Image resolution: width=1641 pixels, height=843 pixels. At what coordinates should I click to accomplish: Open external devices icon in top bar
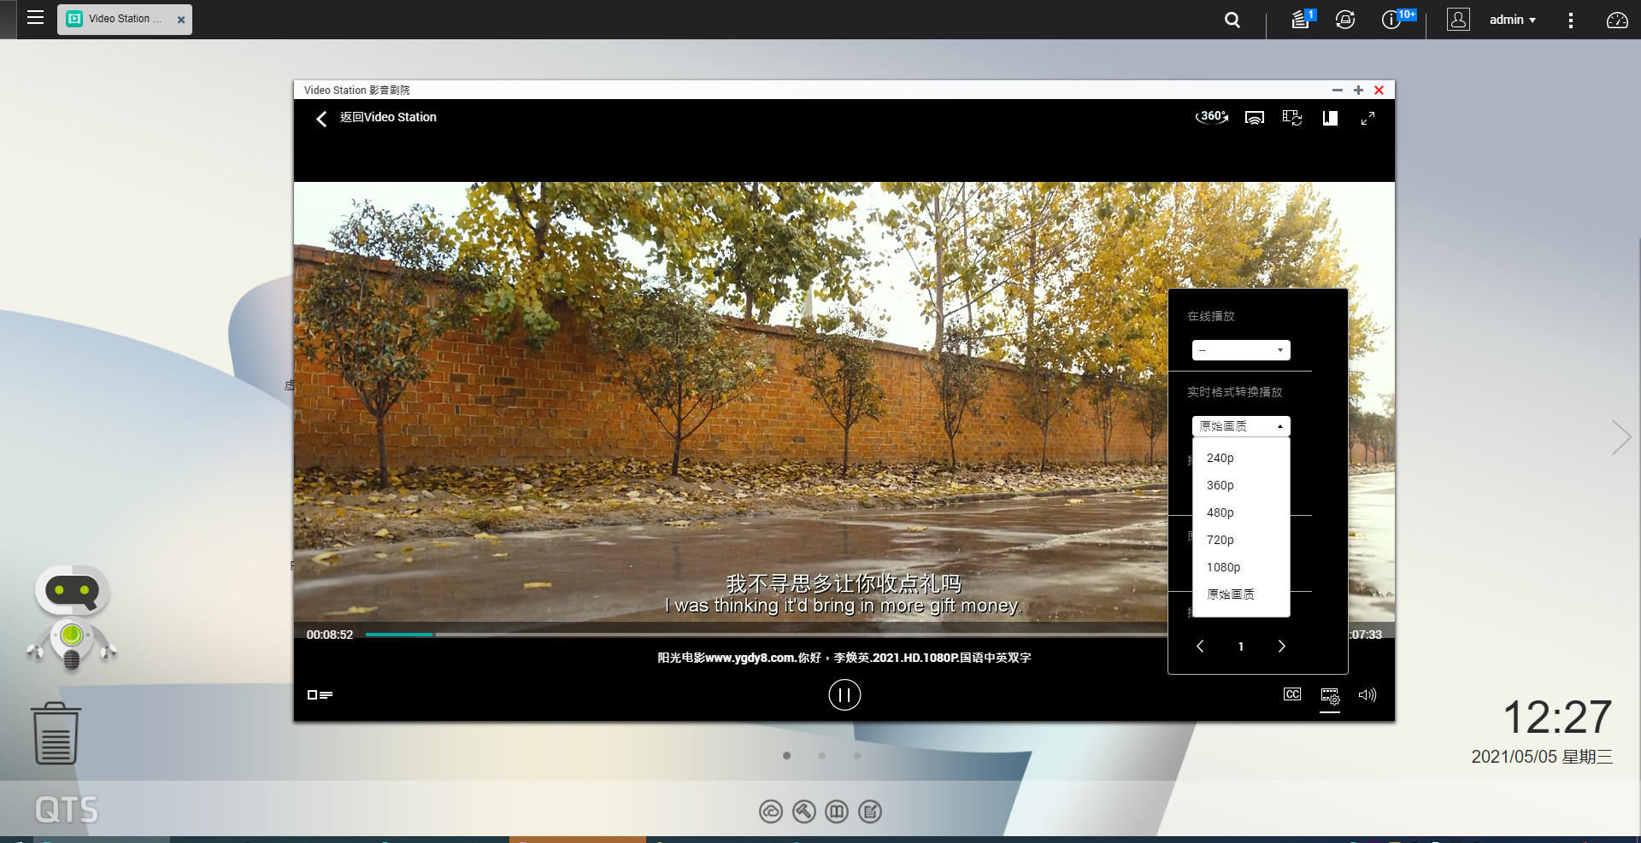pos(1345,20)
